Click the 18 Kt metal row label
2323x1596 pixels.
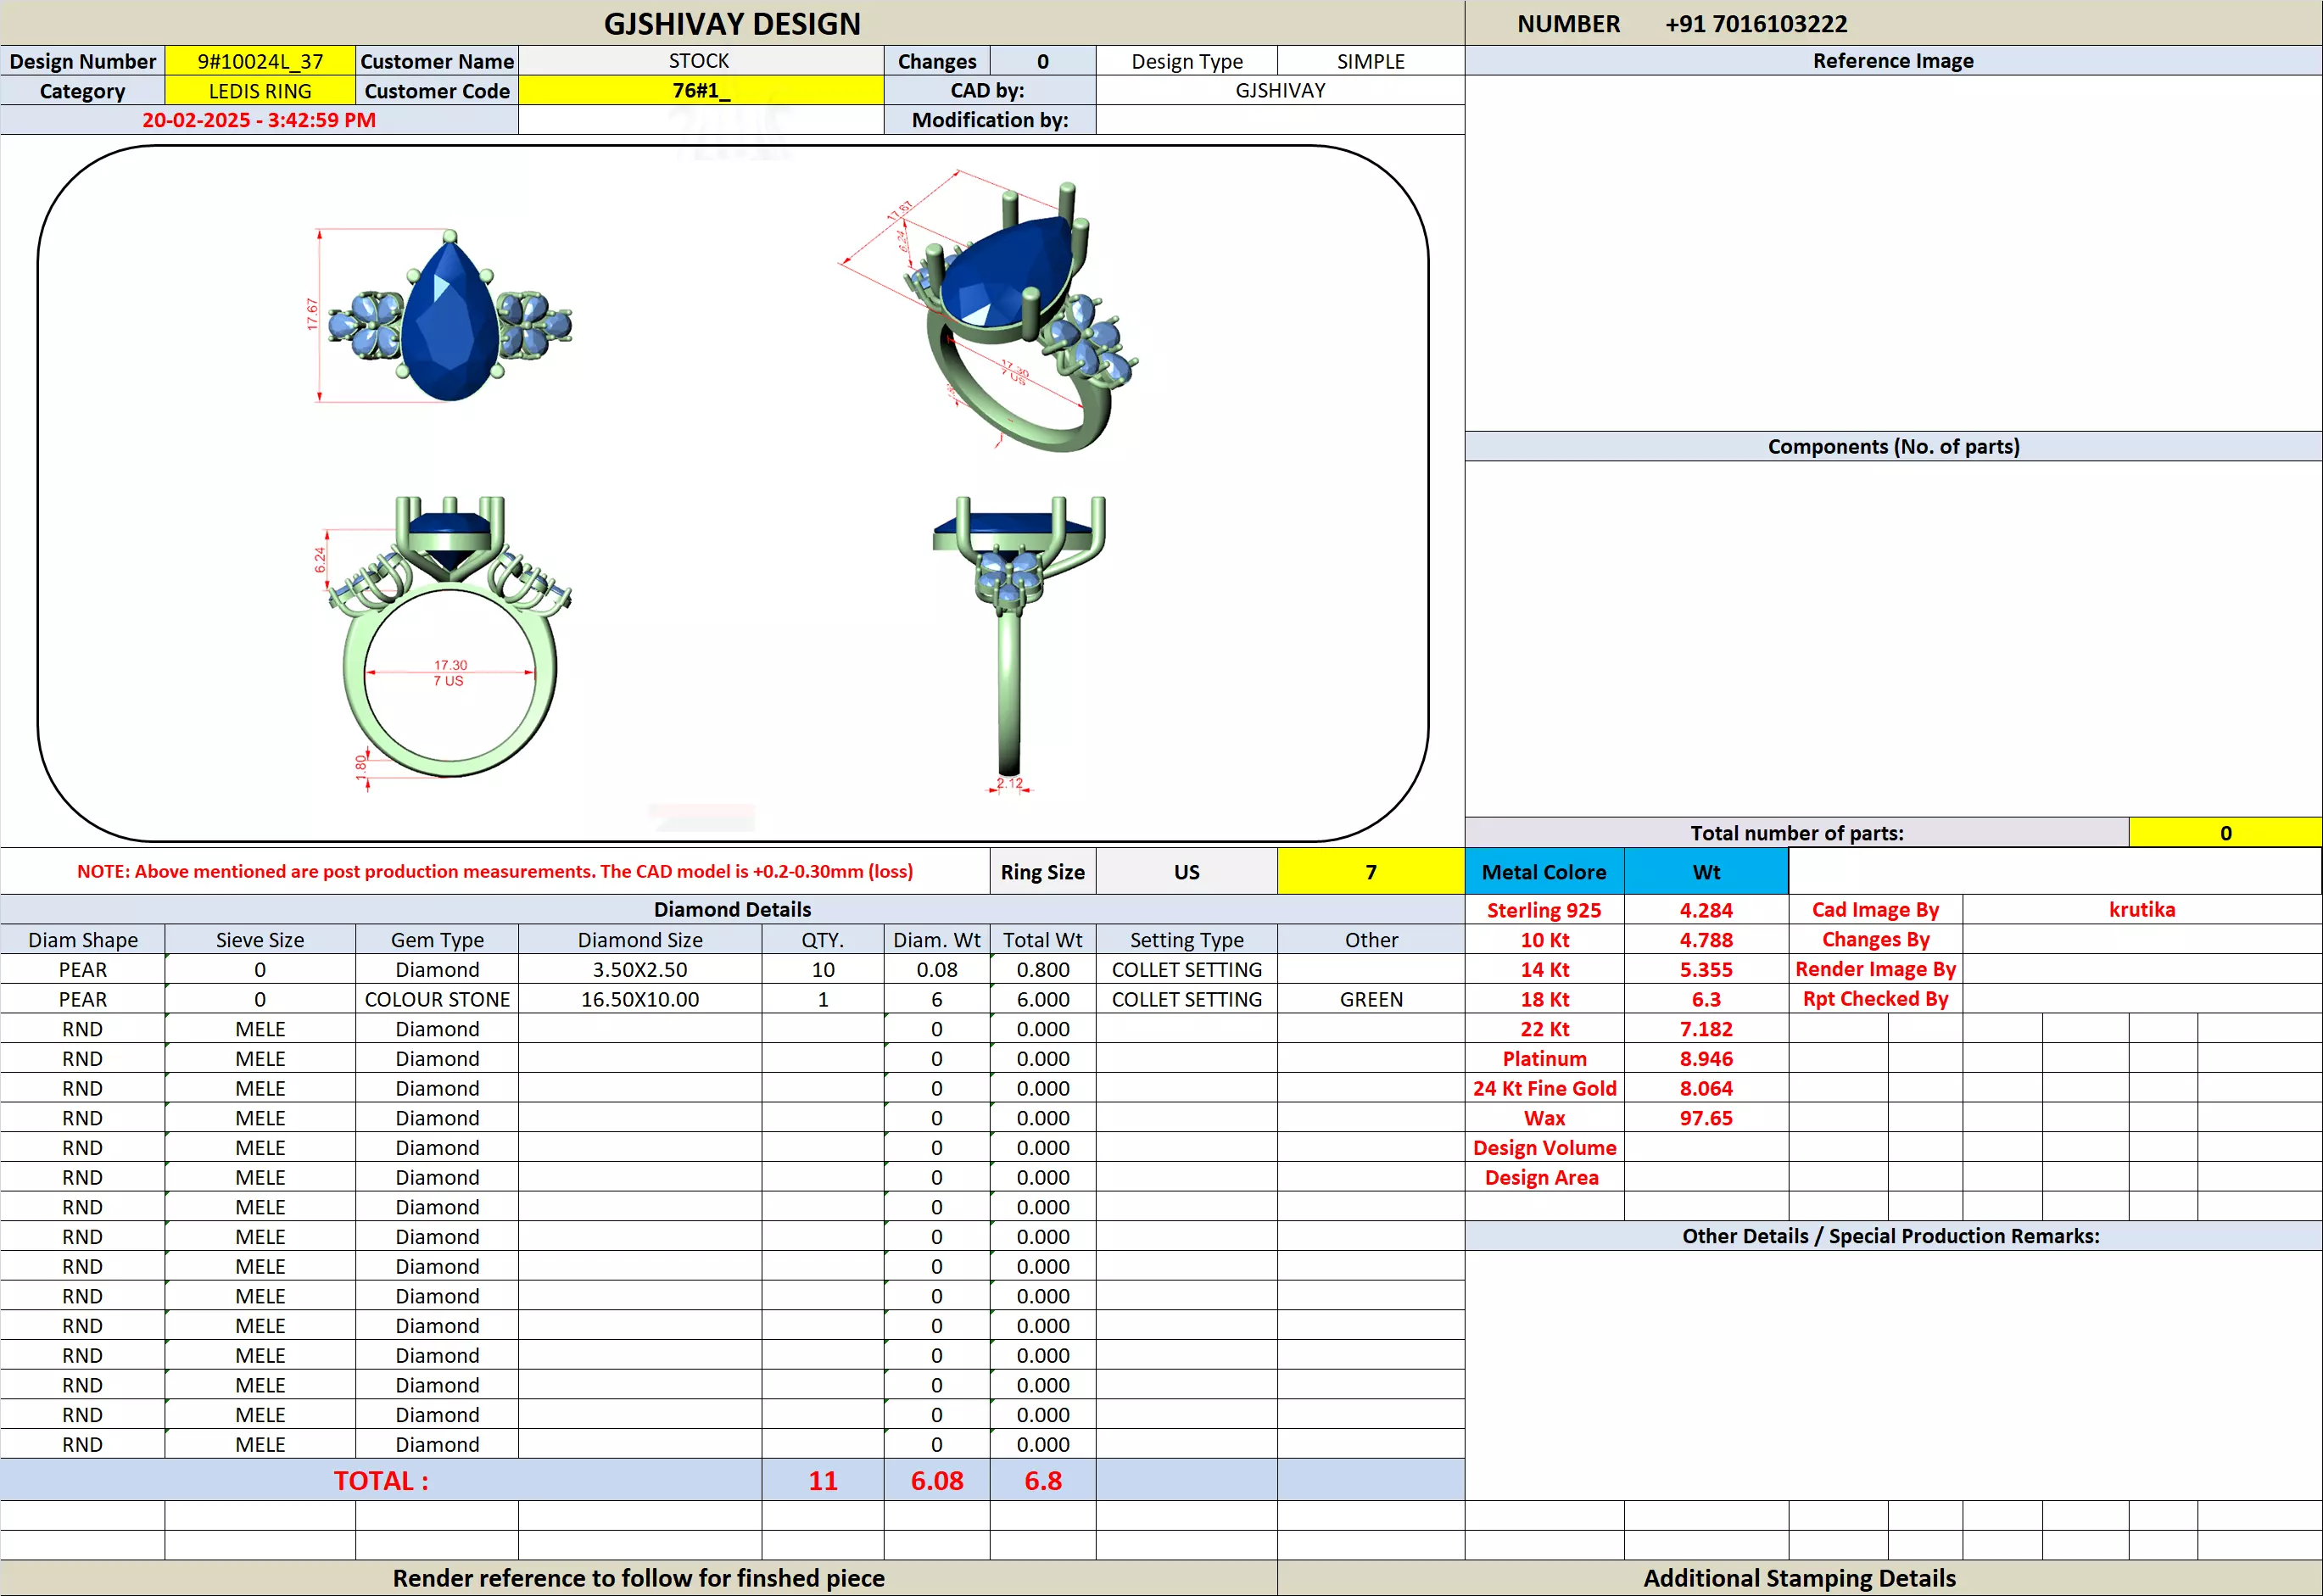pos(1544,999)
